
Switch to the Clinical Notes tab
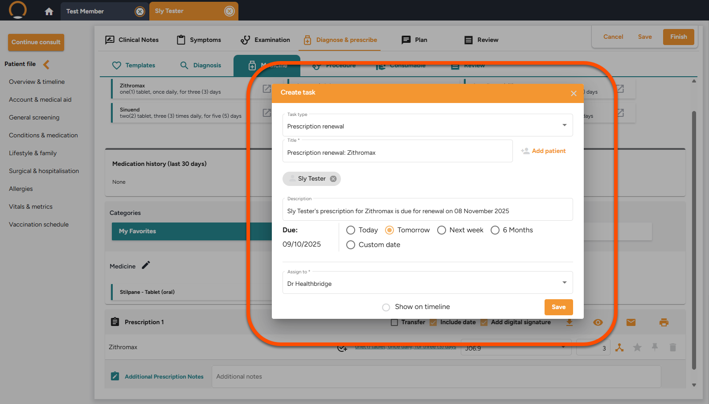pos(132,40)
